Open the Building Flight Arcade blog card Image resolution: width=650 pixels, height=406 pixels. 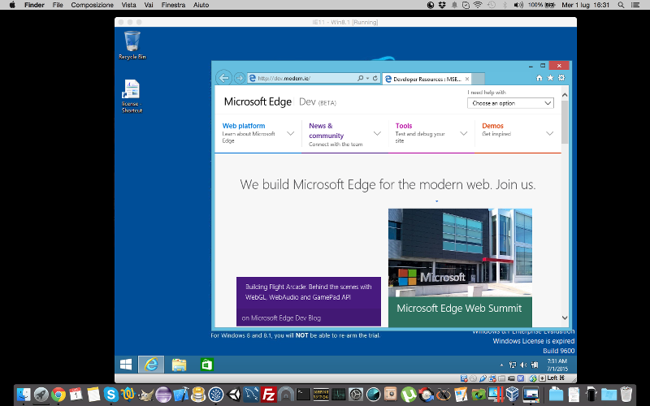pos(309,301)
